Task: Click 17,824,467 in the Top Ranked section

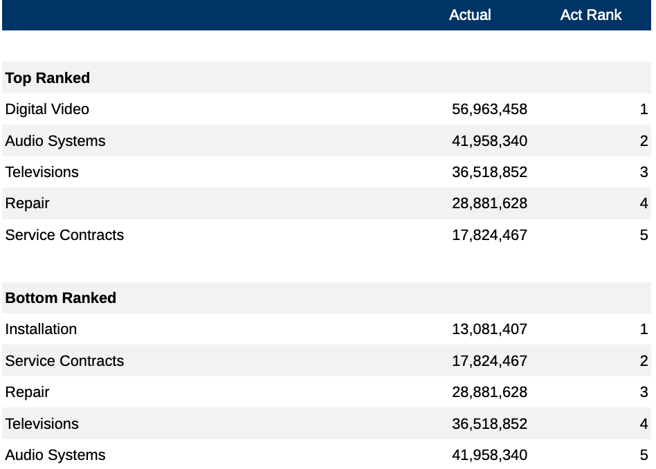Action: [489, 235]
